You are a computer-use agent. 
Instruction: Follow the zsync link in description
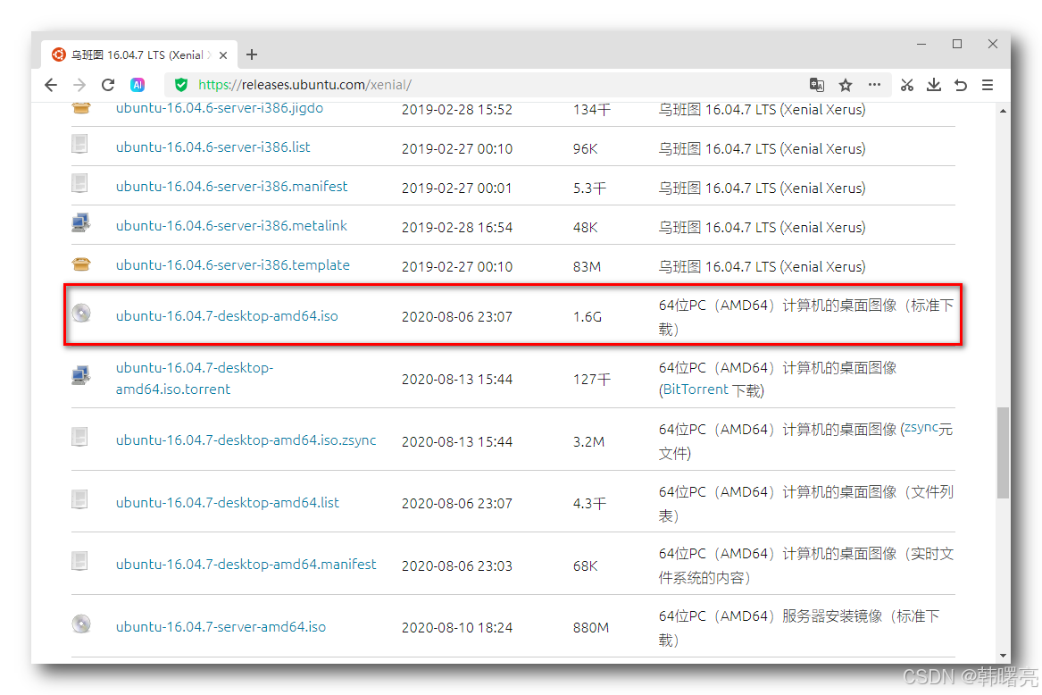point(921,428)
